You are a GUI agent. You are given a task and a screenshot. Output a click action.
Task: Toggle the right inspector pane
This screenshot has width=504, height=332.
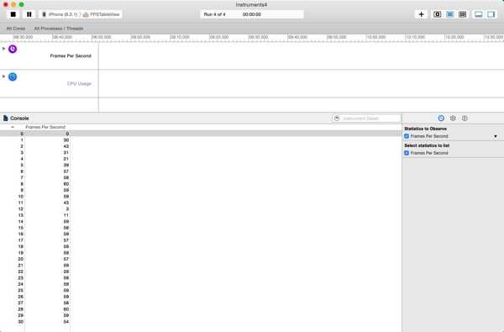[491, 14]
